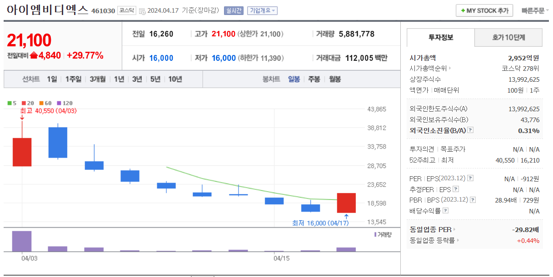The height and width of the screenshot is (277, 553).
Task: Click the 상장주식수 value 13,992,625
Action: pyautogui.click(x=524, y=79)
